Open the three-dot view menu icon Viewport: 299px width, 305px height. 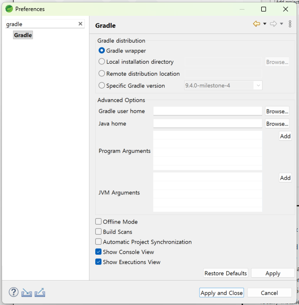pyautogui.click(x=290, y=24)
